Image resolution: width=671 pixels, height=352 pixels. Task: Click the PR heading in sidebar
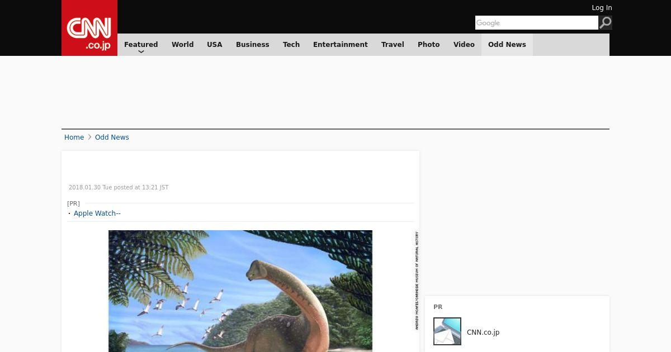pos(438,307)
